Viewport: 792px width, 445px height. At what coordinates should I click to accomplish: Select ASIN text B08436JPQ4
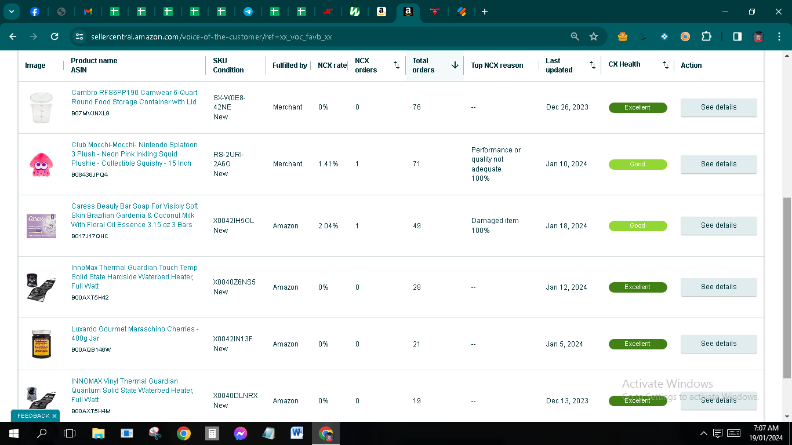click(90, 175)
